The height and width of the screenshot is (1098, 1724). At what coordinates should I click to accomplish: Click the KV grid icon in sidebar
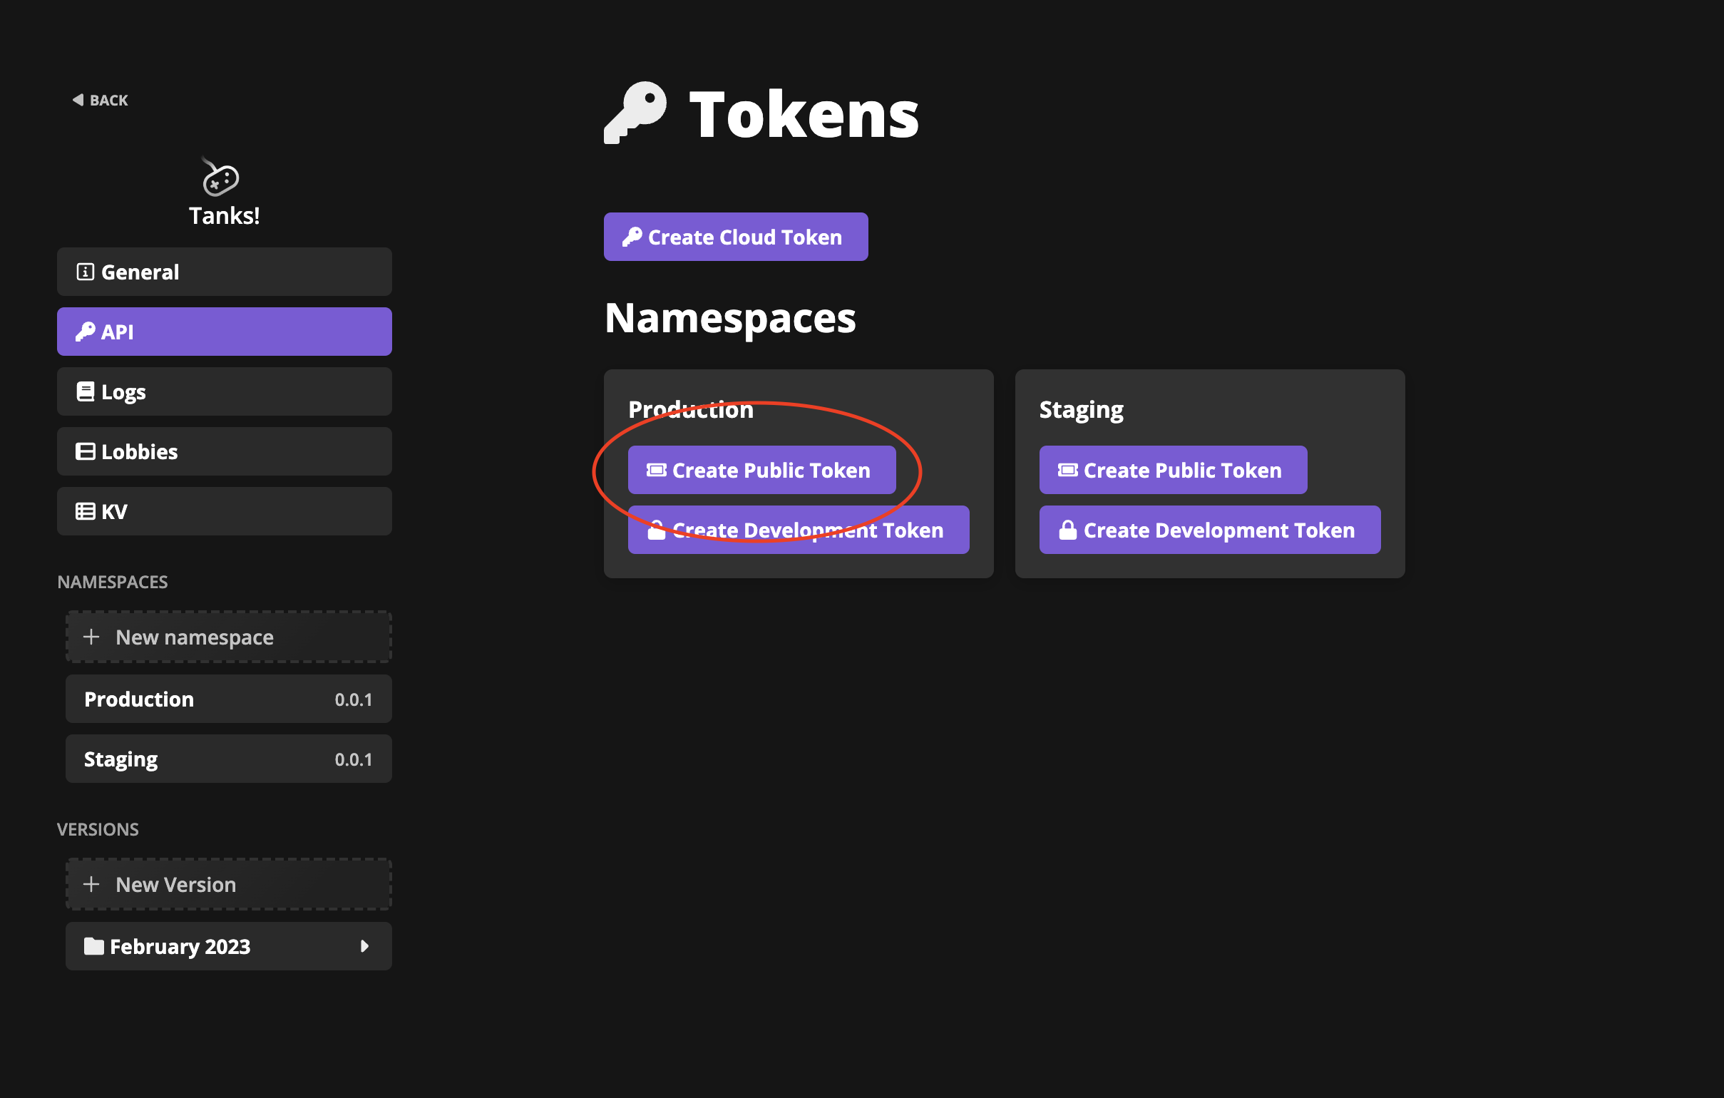click(86, 510)
